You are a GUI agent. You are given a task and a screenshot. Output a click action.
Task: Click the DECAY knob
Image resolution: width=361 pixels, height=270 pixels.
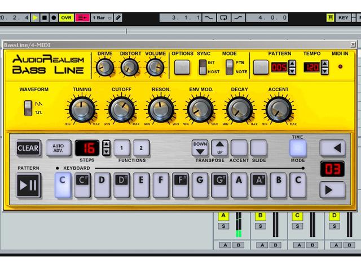pyautogui.click(x=239, y=110)
